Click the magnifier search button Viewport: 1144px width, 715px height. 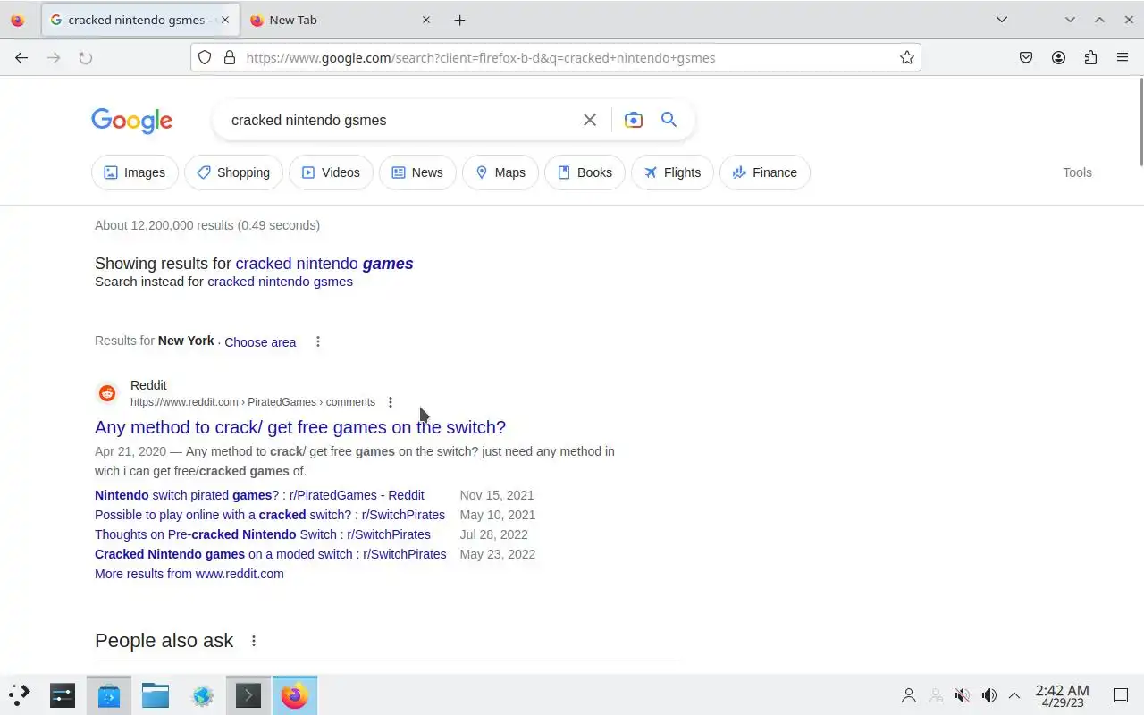(669, 120)
